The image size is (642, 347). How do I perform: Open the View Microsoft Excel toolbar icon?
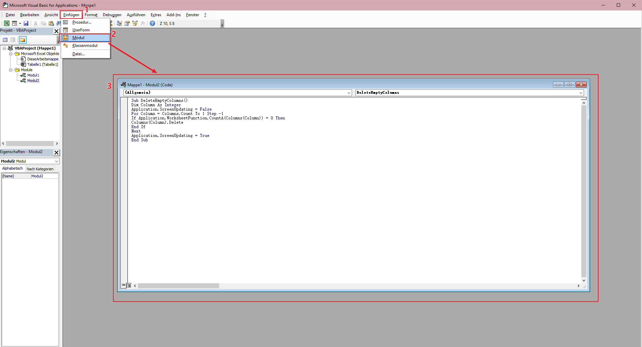(7, 23)
